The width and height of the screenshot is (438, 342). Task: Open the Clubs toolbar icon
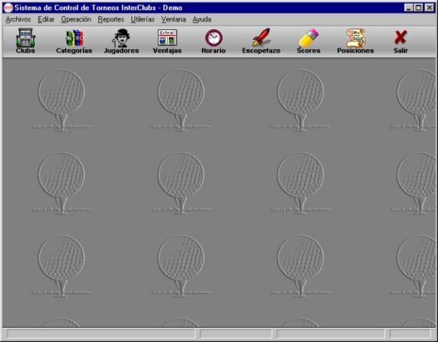point(26,41)
